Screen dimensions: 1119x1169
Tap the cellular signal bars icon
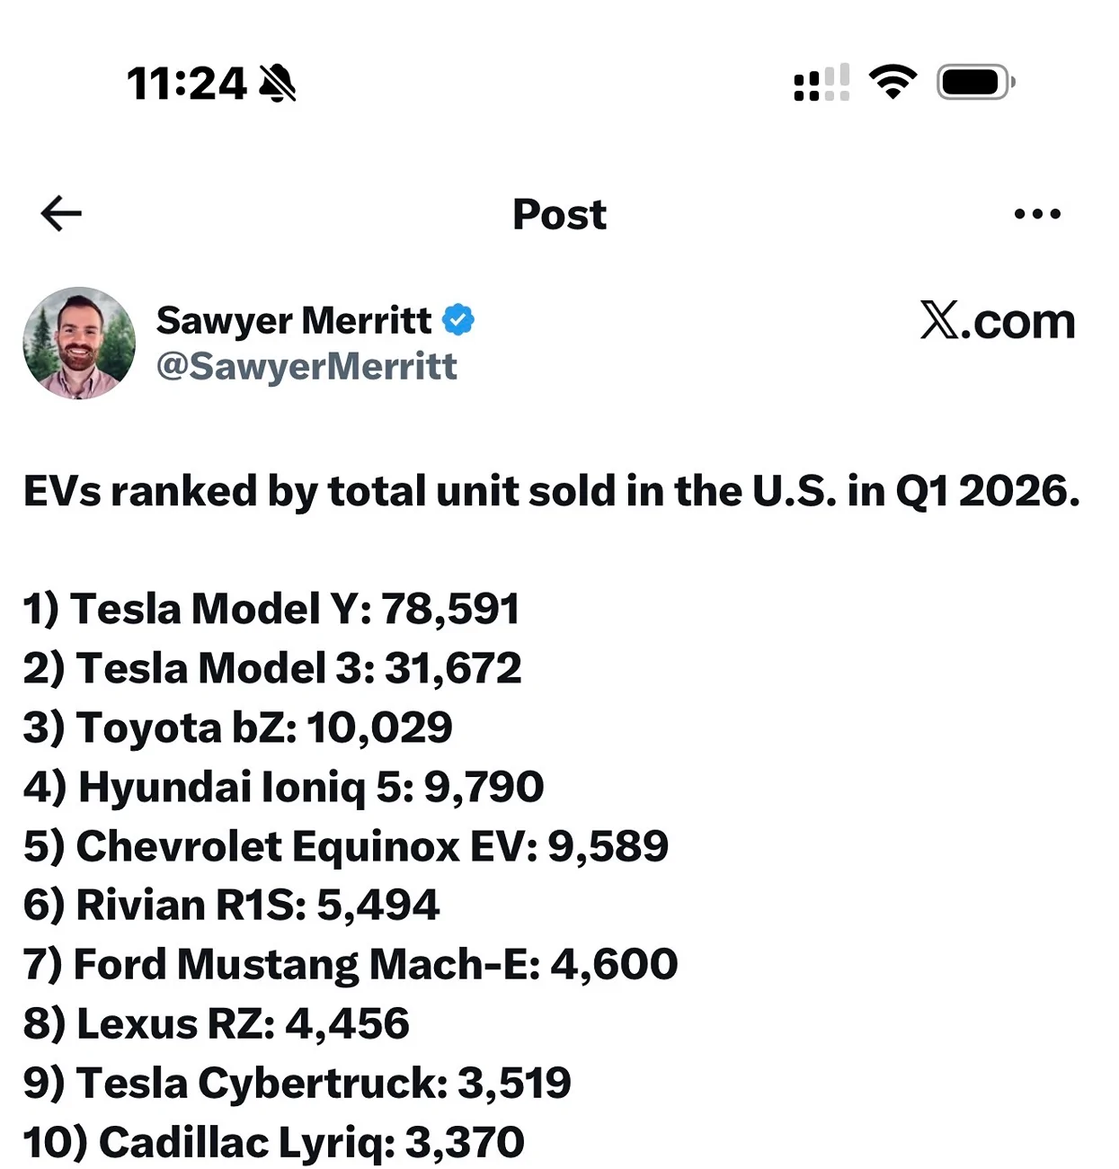tap(821, 83)
